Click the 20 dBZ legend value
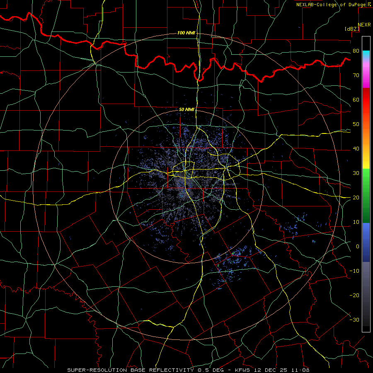This screenshot has width=373, height=373. pyautogui.click(x=356, y=197)
